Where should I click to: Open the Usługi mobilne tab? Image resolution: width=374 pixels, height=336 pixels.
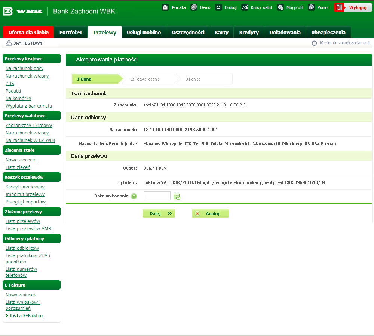144,32
